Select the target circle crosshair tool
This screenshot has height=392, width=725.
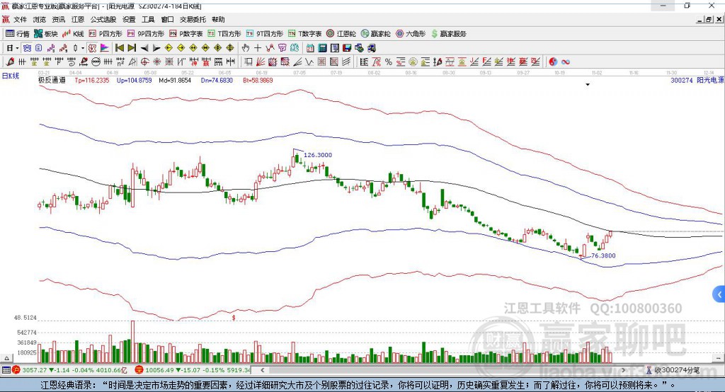tap(144, 62)
